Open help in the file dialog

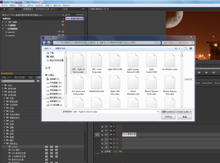191,48
